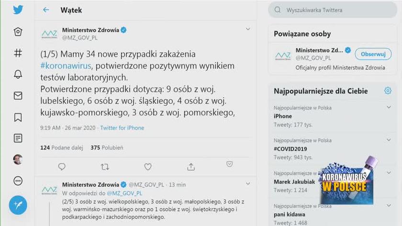Open Messages envelope icon
The height and width of the screenshot is (226, 402).
click(18, 96)
